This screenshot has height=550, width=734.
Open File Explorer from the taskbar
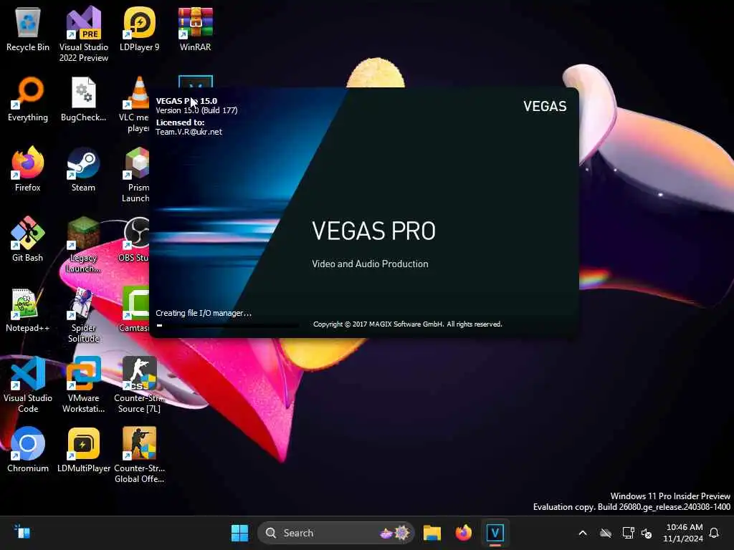click(x=432, y=533)
